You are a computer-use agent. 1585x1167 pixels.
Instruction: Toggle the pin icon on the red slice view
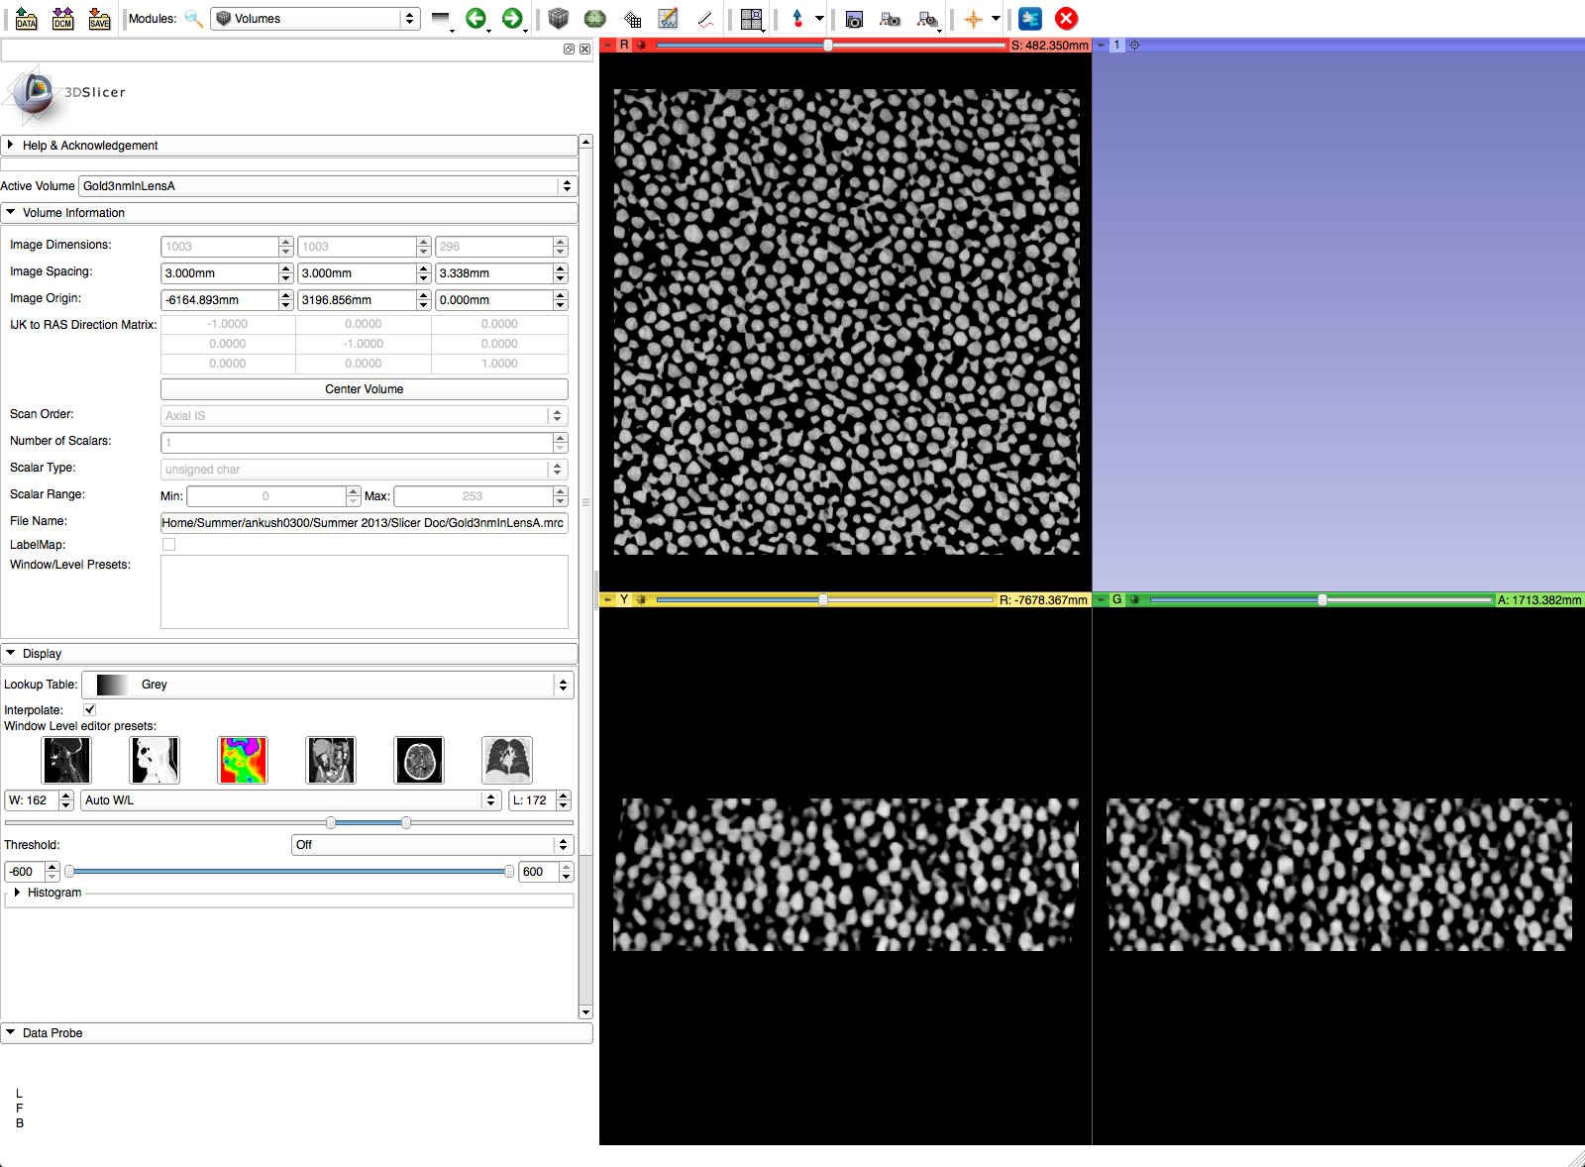click(607, 46)
